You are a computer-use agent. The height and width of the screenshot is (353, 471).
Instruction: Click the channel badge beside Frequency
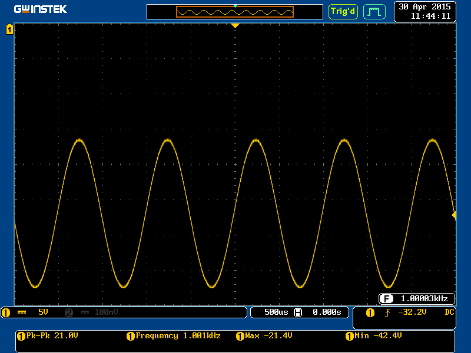(x=131, y=336)
